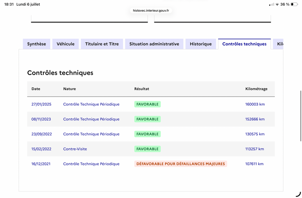The height and width of the screenshot is (198, 302).
Task: Click the 130575 km mileage value
Action: tap(255, 134)
